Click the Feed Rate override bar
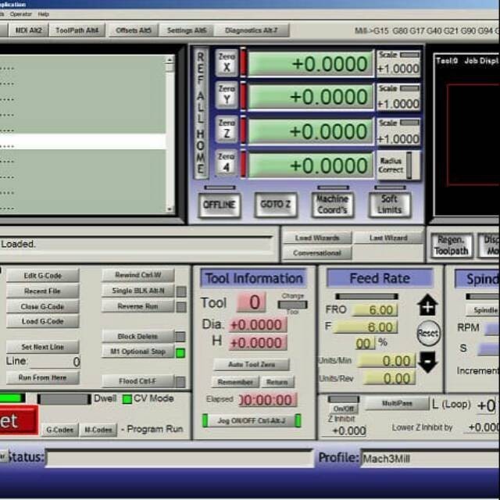This screenshot has height=500, width=500. 366,297
